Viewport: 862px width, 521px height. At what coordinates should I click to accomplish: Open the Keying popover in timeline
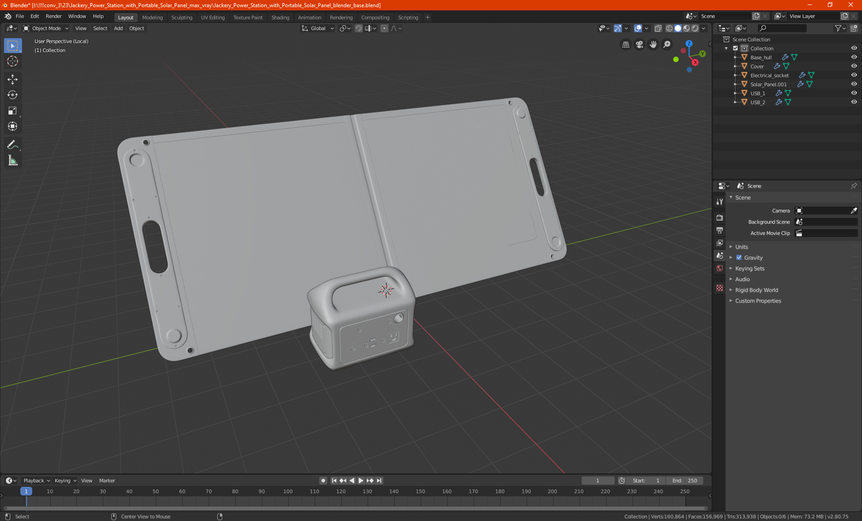pyautogui.click(x=65, y=481)
